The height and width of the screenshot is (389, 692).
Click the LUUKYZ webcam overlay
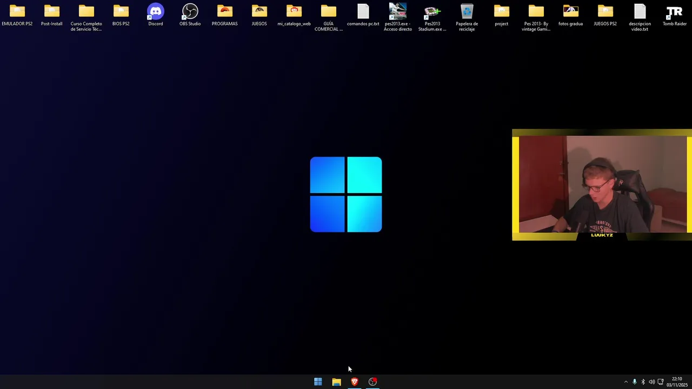click(x=602, y=185)
